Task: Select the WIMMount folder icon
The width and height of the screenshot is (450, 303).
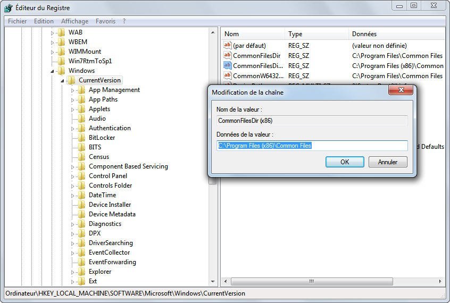Action: coord(61,52)
